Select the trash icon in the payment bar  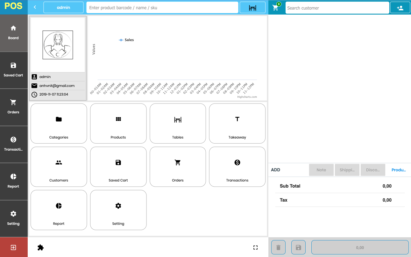(278, 247)
